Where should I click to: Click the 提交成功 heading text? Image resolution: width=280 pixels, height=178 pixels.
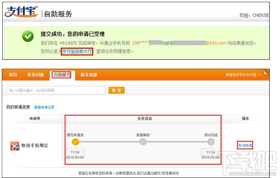point(72,34)
